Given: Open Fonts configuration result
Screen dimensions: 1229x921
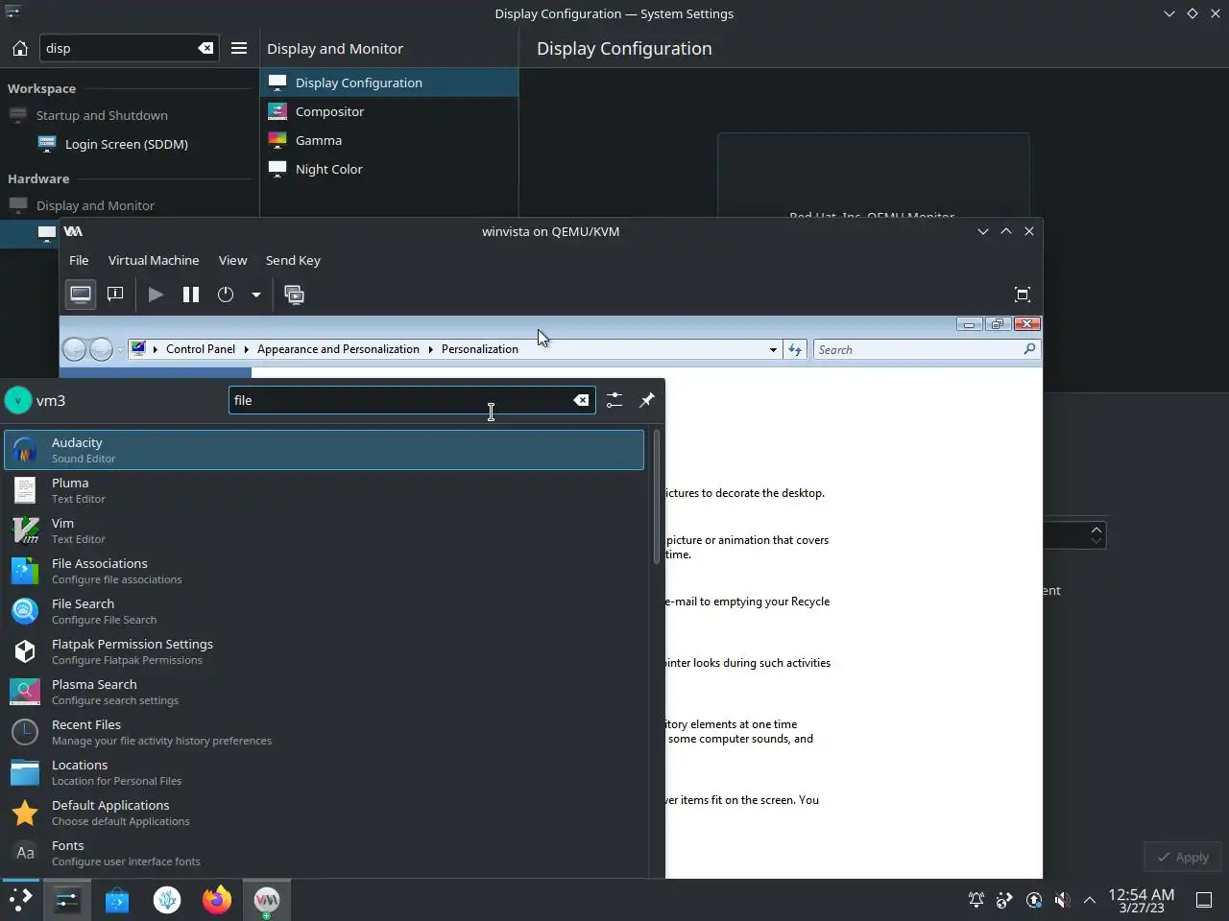Looking at the screenshot, I should click(324, 853).
